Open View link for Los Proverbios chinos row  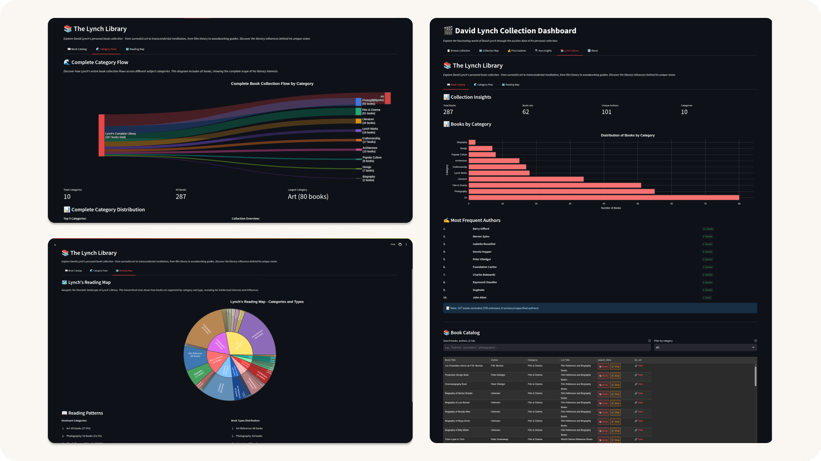pyautogui.click(x=639, y=366)
